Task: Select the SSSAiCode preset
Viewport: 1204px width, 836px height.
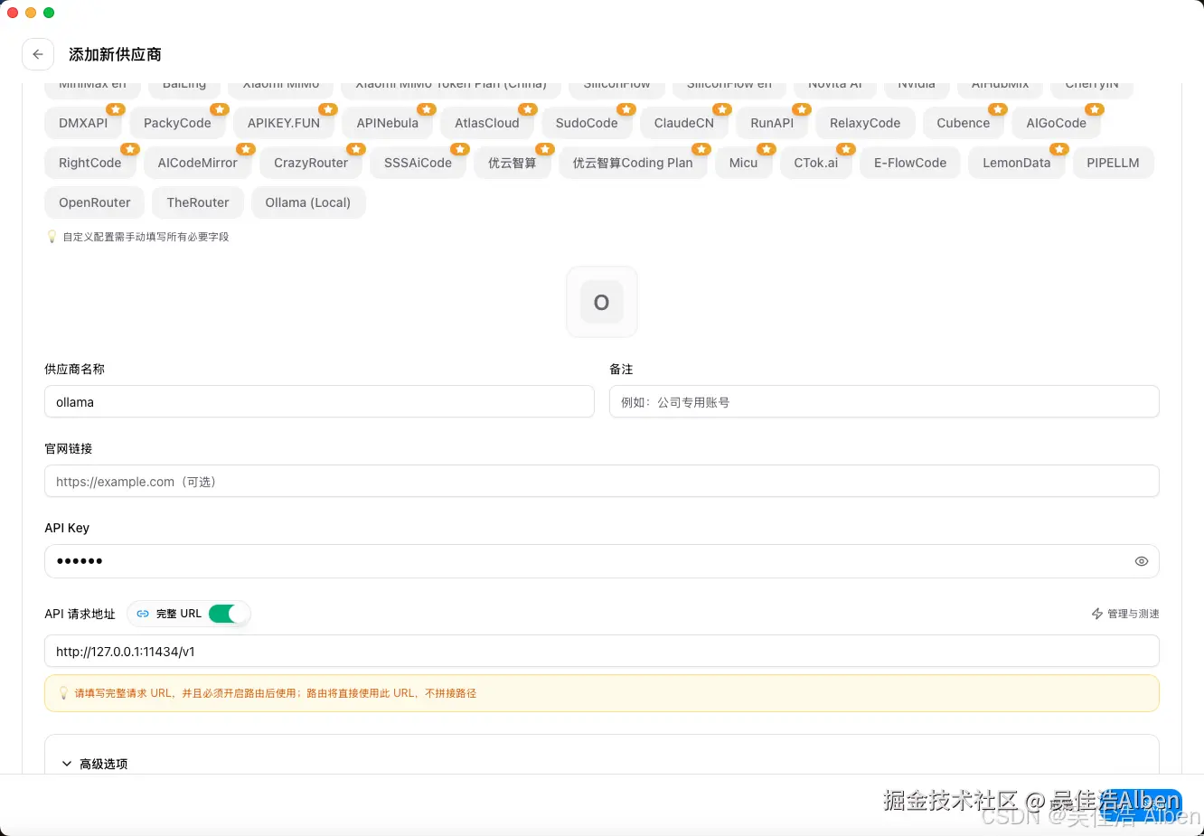Action: coord(418,163)
